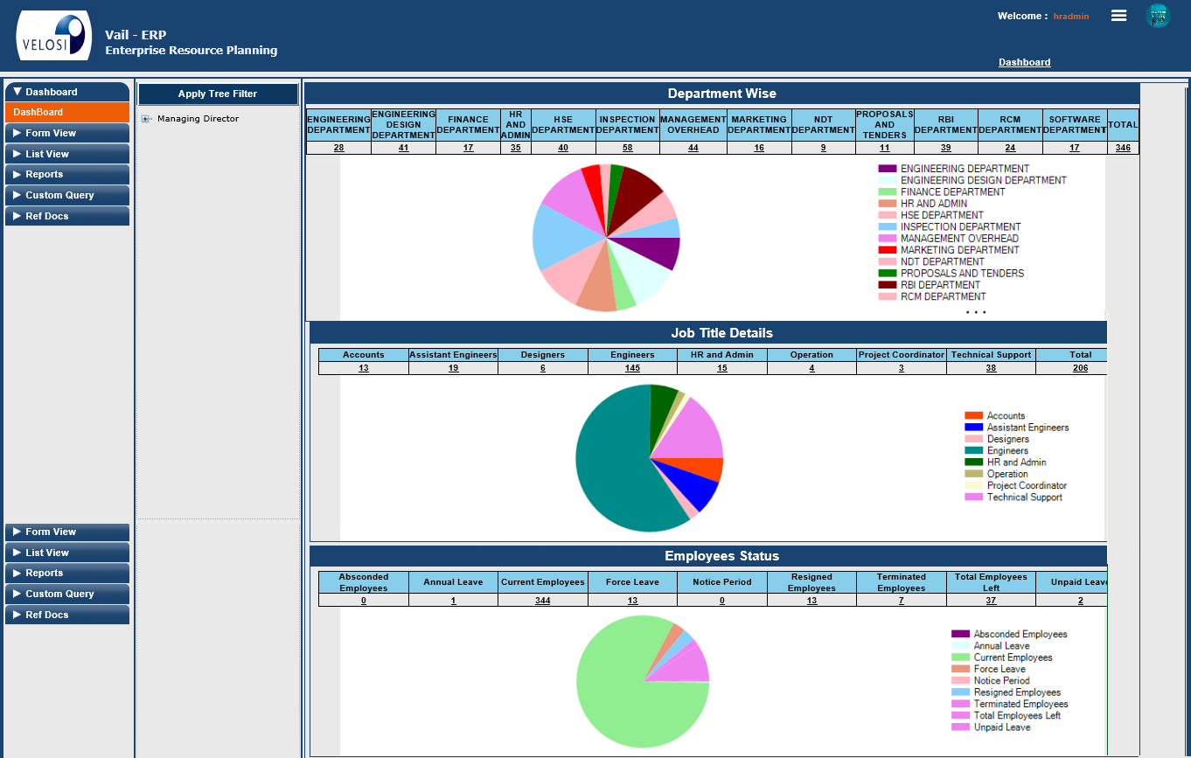This screenshot has height=758, width=1191.
Task: Click the Velosi logo in header
Action: (53, 36)
